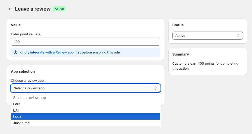
Task: Click the chevron arrows on the Status select
Action: [238, 36]
